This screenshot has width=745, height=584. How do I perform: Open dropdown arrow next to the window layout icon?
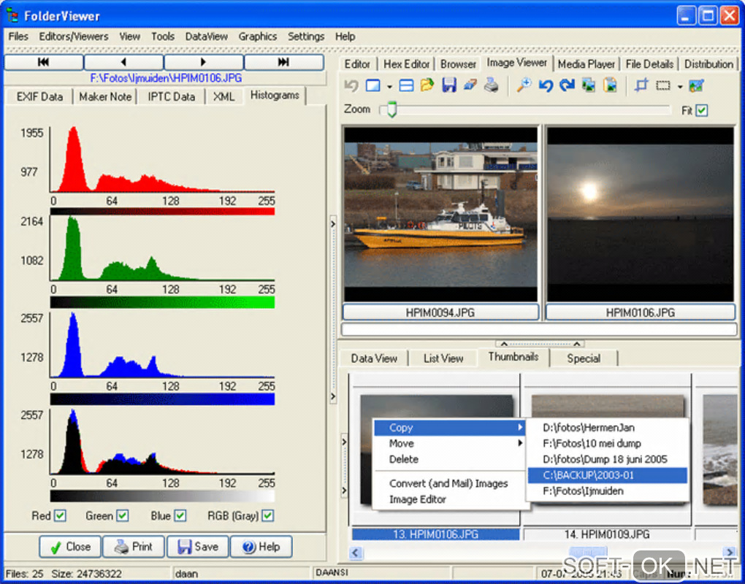click(389, 86)
